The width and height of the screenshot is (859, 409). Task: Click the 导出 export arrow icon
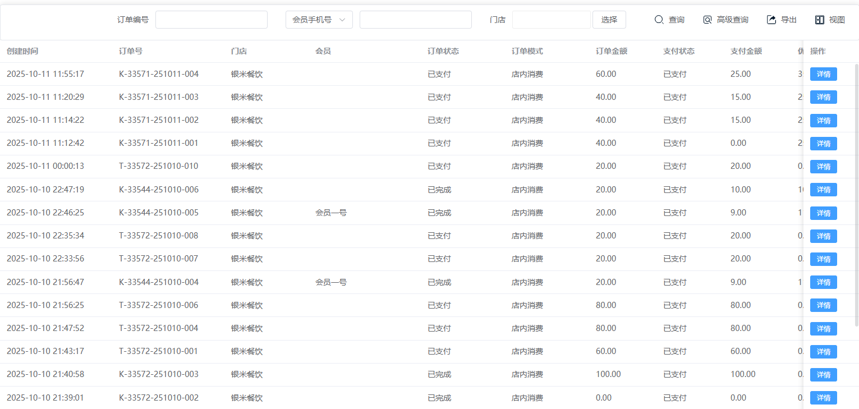click(x=771, y=20)
